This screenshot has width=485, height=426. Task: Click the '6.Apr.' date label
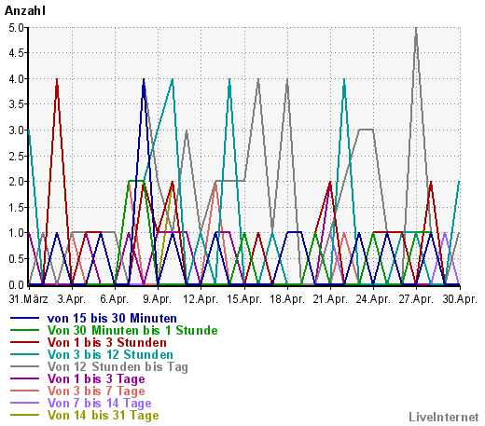pos(115,299)
